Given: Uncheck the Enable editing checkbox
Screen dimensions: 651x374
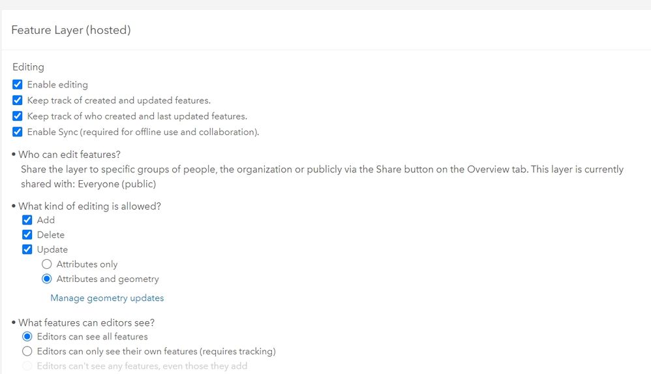Looking at the screenshot, I should tap(18, 84).
